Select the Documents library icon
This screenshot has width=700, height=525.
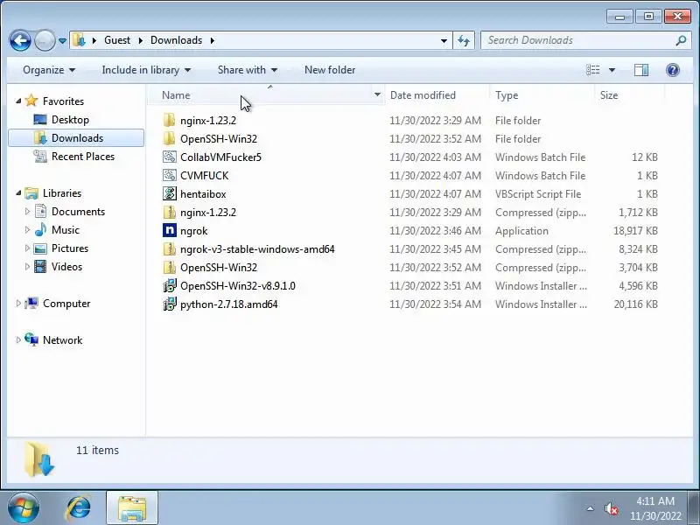tap(40, 211)
